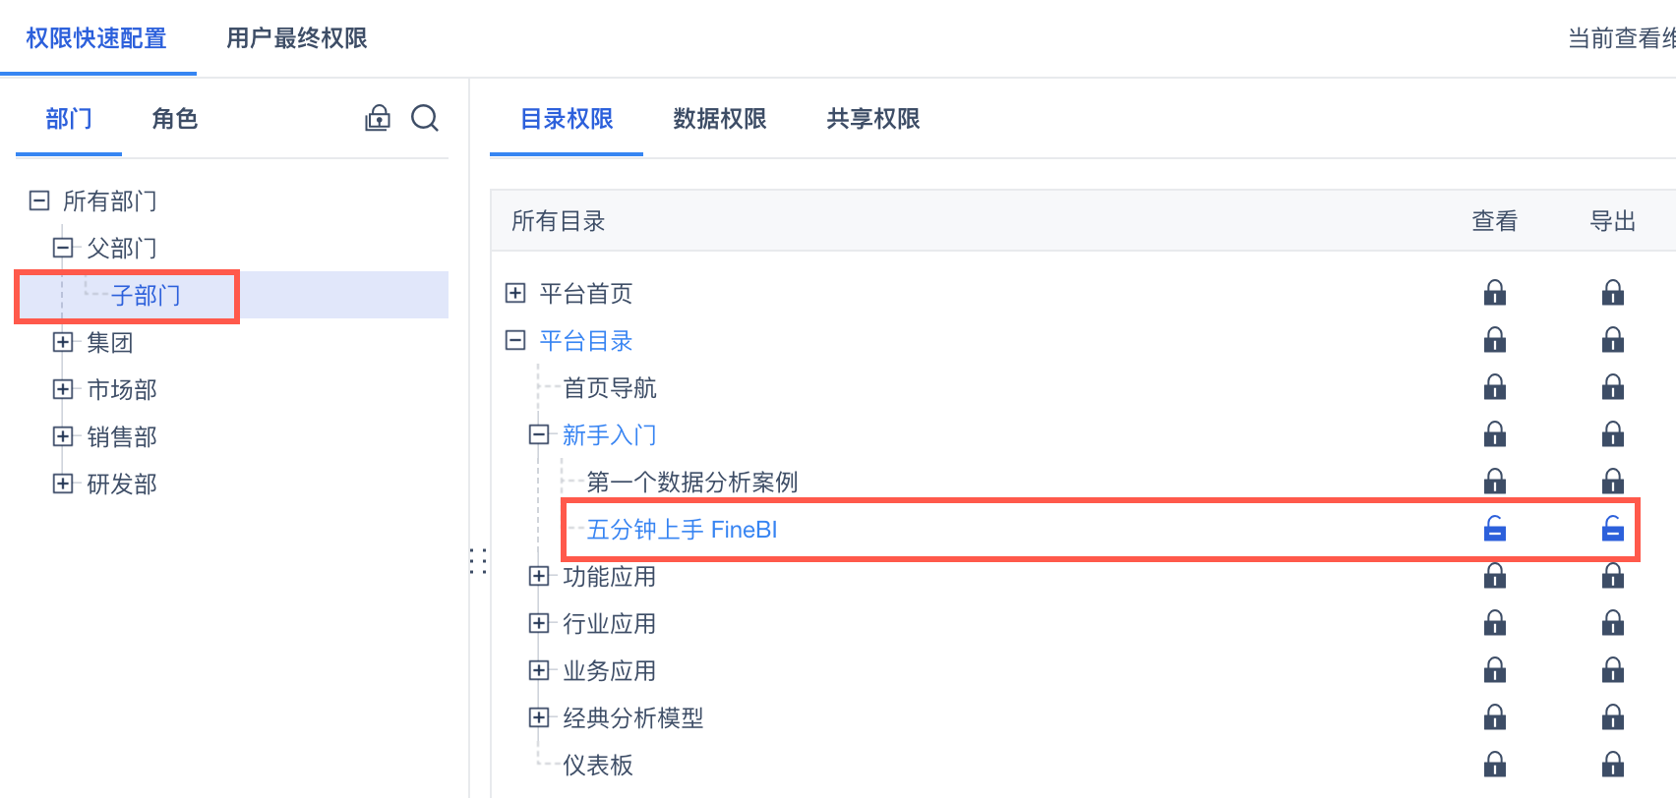The width and height of the screenshot is (1676, 798).
Task: Click the panel splitter drag handle
Action: (479, 560)
